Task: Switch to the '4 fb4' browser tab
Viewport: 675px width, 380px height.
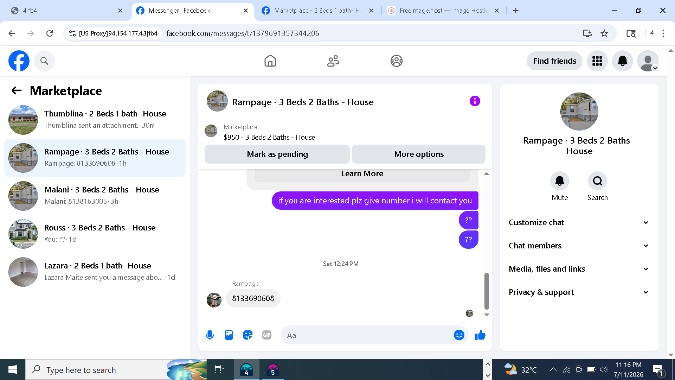Action: pos(66,11)
